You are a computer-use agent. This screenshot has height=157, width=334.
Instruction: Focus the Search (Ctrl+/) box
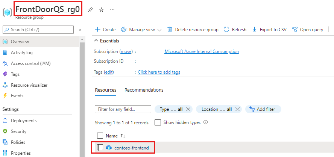pos(38,30)
